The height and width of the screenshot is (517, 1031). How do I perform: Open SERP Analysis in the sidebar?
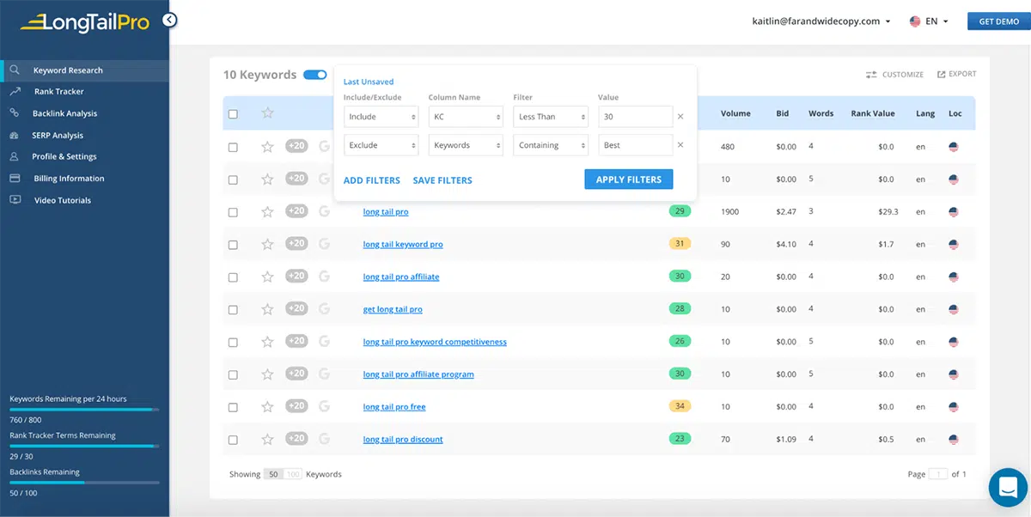[58, 136]
